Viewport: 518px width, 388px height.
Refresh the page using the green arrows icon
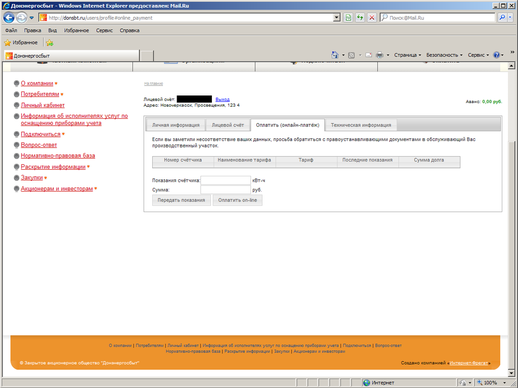[x=360, y=18]
